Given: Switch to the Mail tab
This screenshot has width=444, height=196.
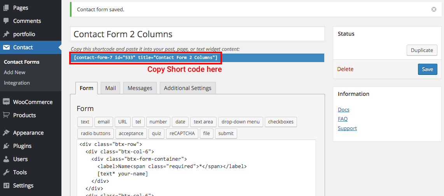Looking at the screenshot, I should click(110, 88).
